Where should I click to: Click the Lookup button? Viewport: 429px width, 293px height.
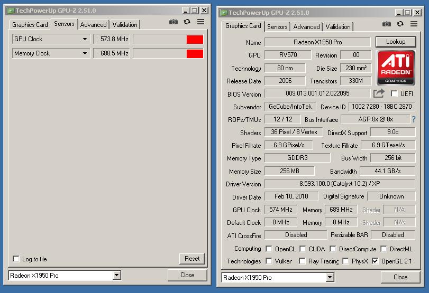coord(396,42)
